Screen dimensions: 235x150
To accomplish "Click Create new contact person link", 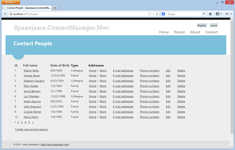I will (31, 129).
